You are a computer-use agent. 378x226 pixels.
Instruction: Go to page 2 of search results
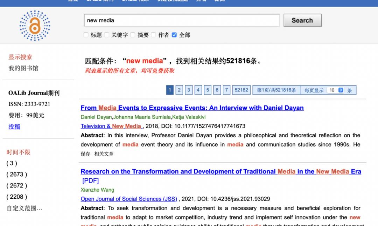point(179,90)
